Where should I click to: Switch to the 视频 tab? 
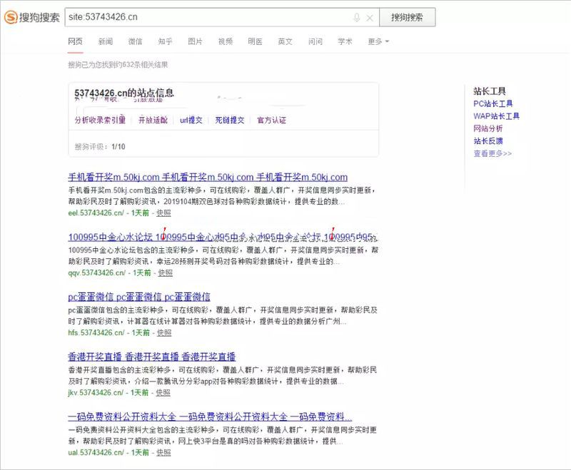pos(226,41)
